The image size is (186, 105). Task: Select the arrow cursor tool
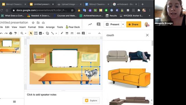(x=31, y=33)
